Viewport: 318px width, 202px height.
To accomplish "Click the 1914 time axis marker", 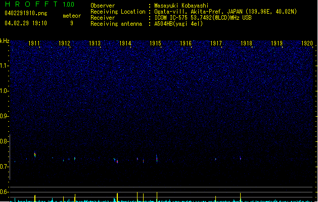I will 125,43.
